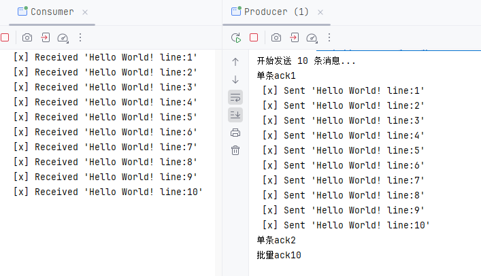This screenshot has width=481, height=276.
Task: Print the Producer console output
Action: [x=235, y=133]
